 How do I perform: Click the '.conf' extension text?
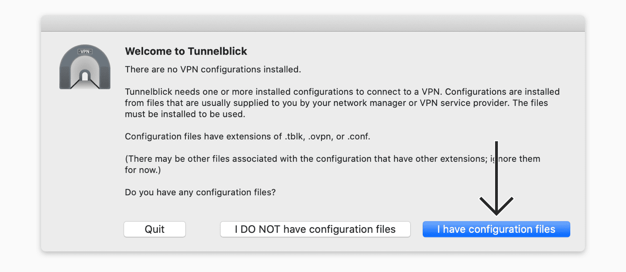click(359, 137)
